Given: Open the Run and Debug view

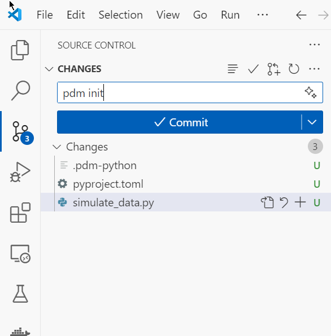Looking at the screenshot, I should 20,172.
